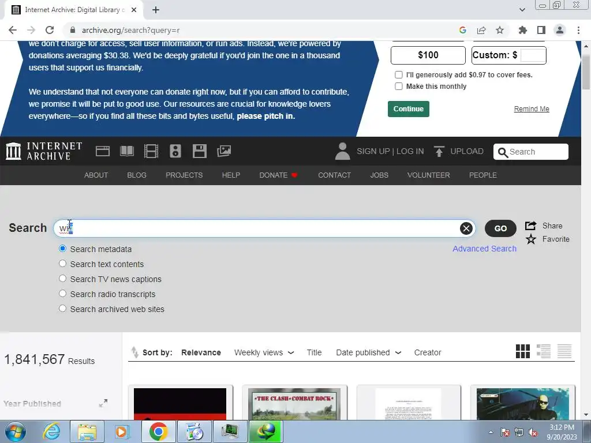Click the Favorite star icon
The width and height of the screenshot is (591, 443).
531,239
